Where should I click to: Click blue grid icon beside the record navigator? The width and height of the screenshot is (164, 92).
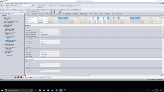(x=60, y=12)
